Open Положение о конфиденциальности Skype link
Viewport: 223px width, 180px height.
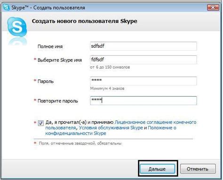(x=111, y=130)
